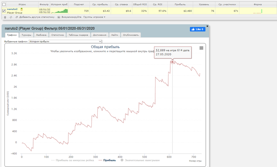Viewport: 277px width, 167px height.
Task: Sort by Ср. участники column header
Action: click(x=227, y=4)
